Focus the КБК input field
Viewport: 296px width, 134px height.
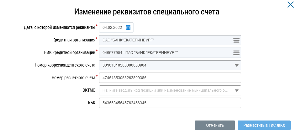point(170,103)
